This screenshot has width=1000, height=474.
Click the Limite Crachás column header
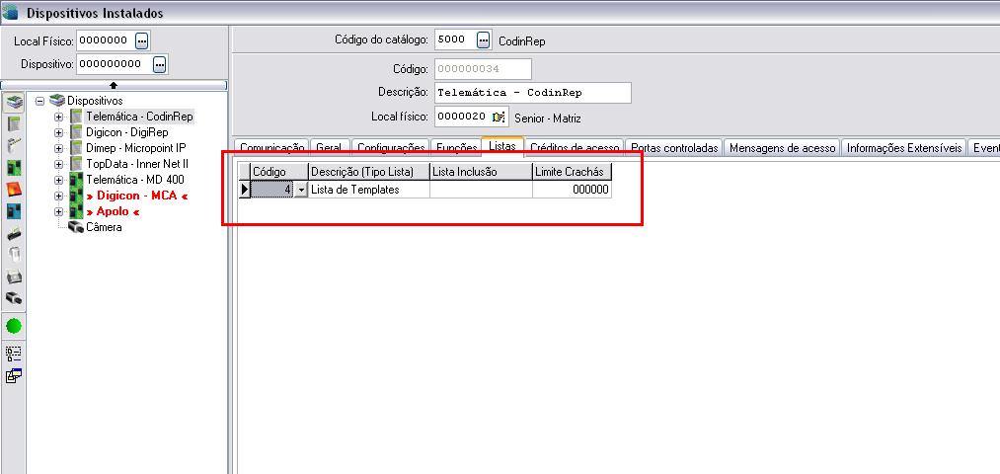coord(571,172)
